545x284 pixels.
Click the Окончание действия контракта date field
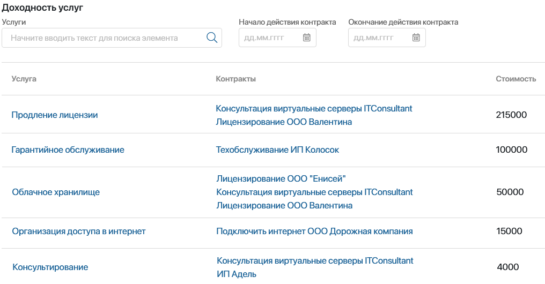pyautogui.click(x=387, y=38)
